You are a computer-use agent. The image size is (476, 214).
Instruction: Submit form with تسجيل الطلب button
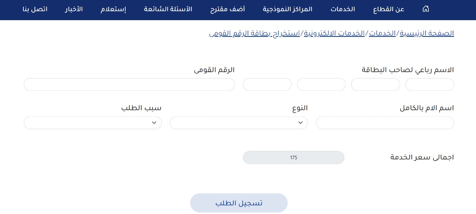coord(239,203)
